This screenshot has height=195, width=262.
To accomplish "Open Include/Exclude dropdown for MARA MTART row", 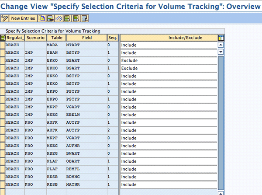I will pyautogui.click(x=169, y=45).
